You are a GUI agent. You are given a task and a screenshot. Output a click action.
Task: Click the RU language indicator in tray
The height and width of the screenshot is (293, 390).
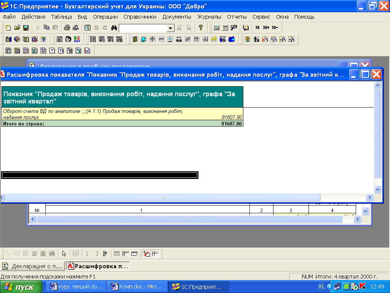(321, 287)
